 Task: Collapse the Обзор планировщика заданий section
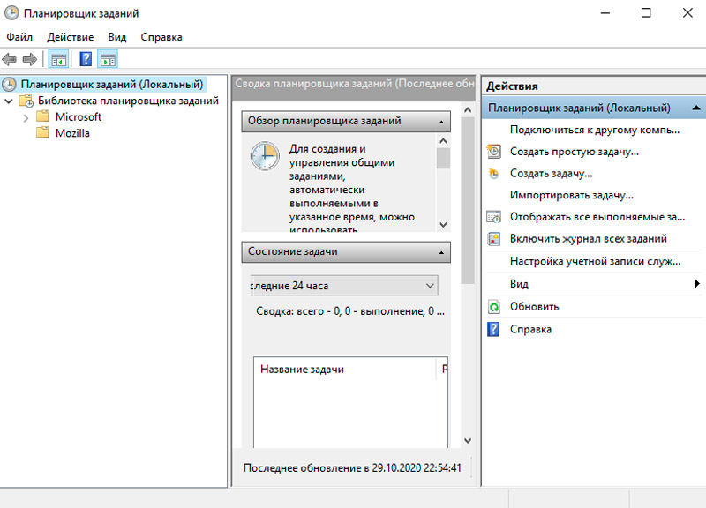click(x=441, y=122)
